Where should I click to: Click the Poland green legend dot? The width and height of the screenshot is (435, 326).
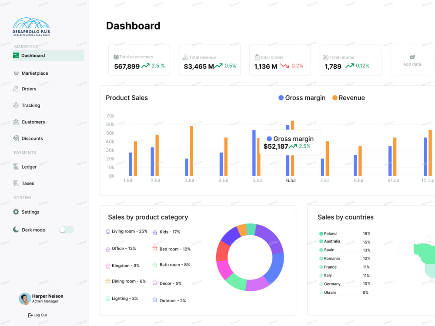click(x=321, y=234)
